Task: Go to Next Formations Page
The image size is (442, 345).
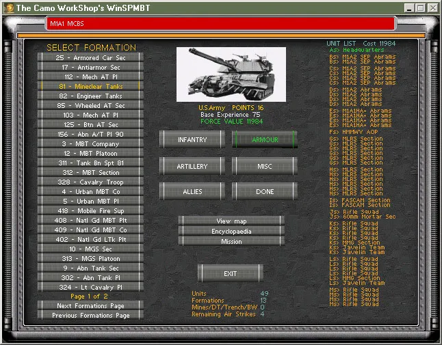Action: point(91,306)
